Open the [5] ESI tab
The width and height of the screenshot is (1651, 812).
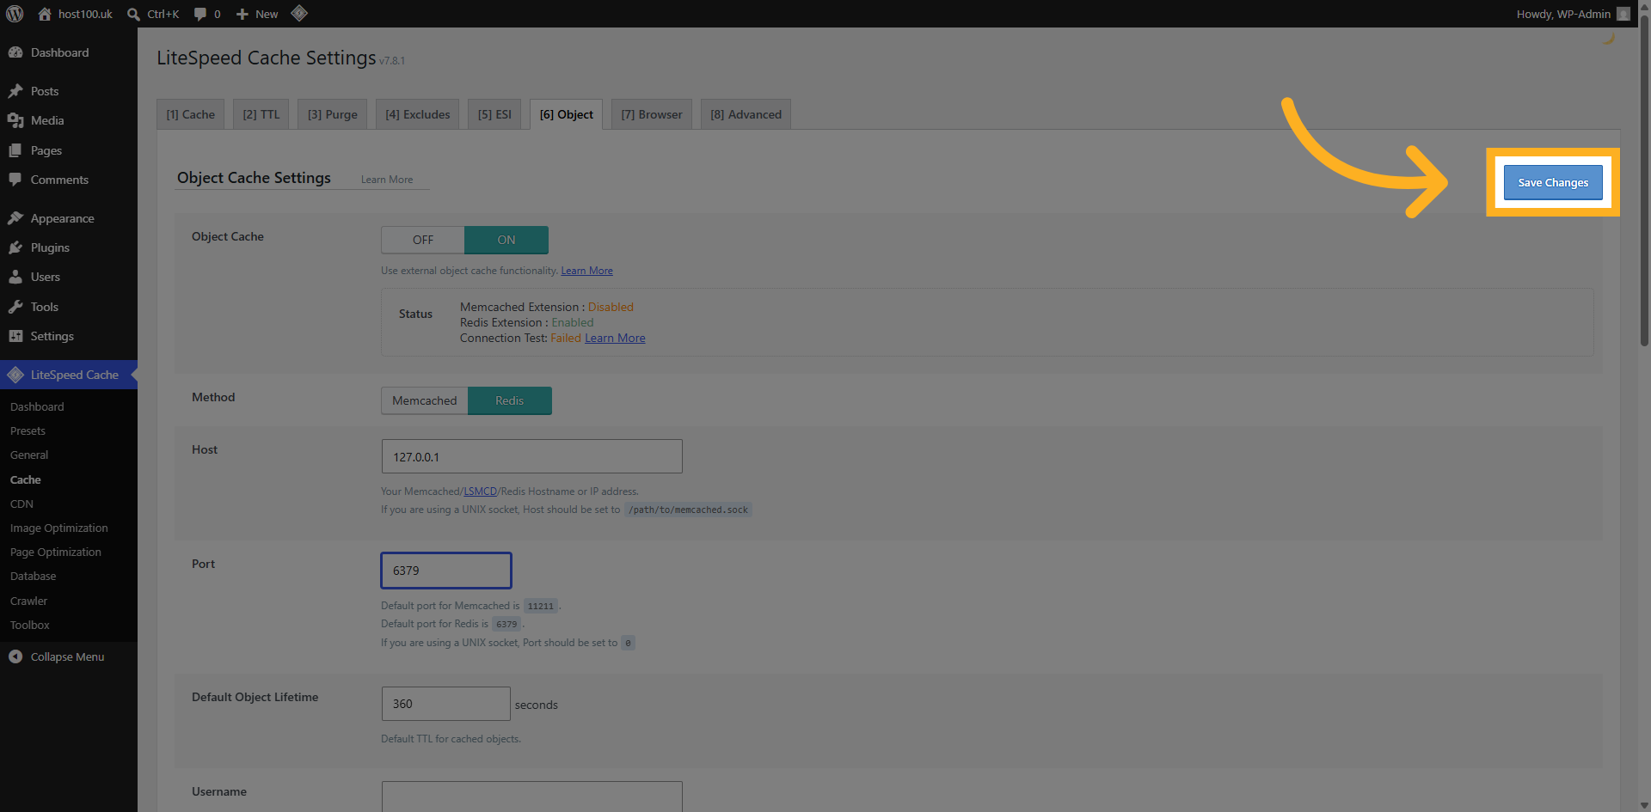494,114
